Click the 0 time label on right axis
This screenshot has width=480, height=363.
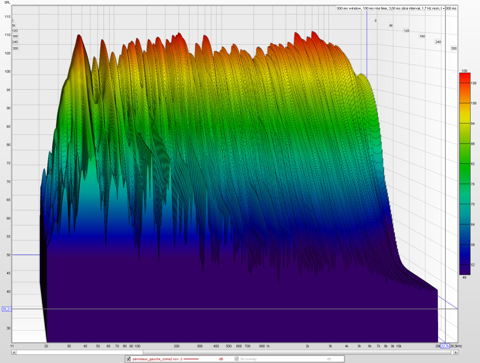[x=376, y=21]
